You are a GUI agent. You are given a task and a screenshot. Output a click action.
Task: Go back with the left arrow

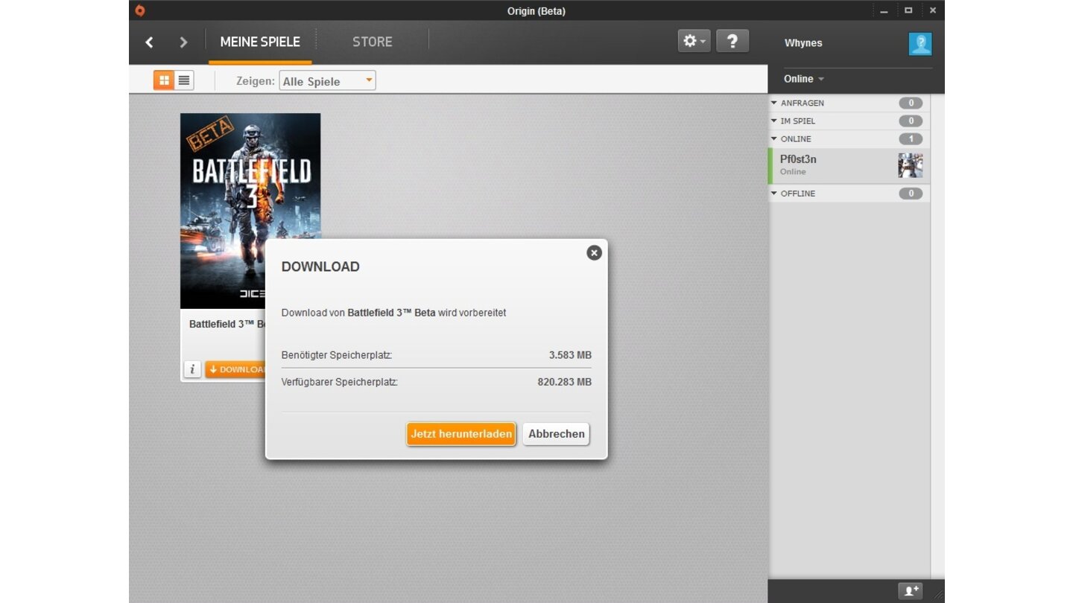pyautogui.click(x=149, y=42)
